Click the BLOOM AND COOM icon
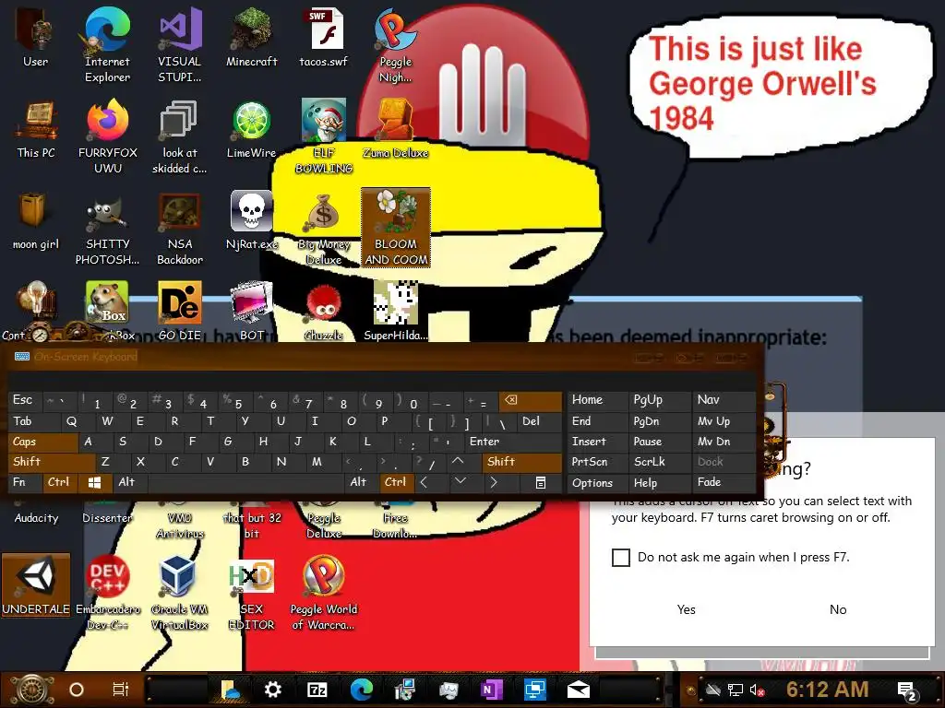 click(395, 228)
